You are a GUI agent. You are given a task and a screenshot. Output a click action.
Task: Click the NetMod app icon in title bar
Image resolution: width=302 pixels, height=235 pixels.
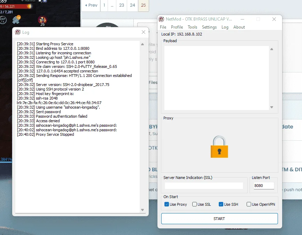[x=161, y=19]
